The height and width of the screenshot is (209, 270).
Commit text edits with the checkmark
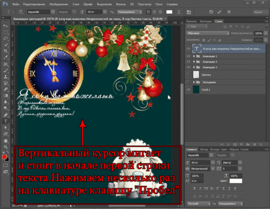tap(219, 12)
